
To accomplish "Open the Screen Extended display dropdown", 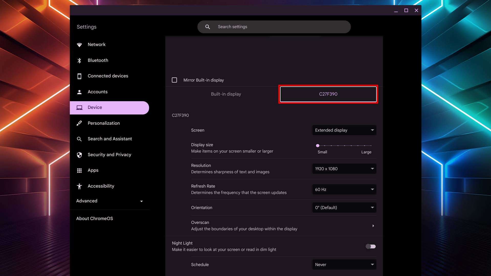I will 344,130.
